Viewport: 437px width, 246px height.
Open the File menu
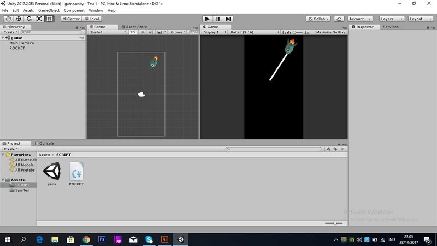(x=5, y=10)
